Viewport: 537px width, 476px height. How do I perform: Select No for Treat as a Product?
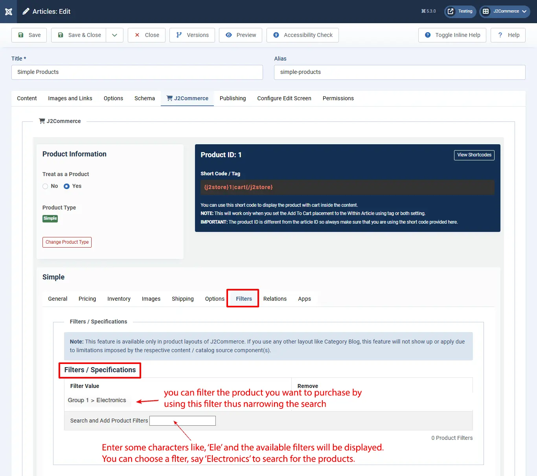point(45,186)
